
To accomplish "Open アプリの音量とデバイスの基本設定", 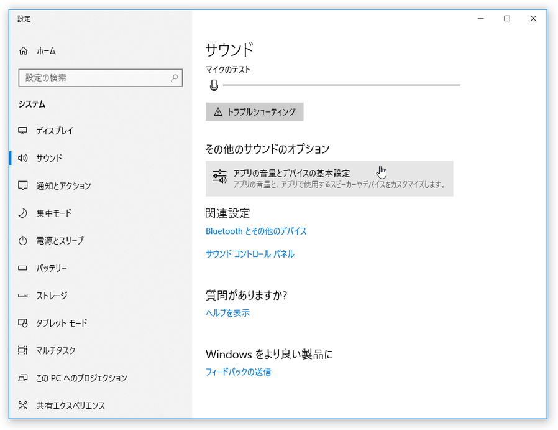I will pyautogui.click(x=329, y=179).
